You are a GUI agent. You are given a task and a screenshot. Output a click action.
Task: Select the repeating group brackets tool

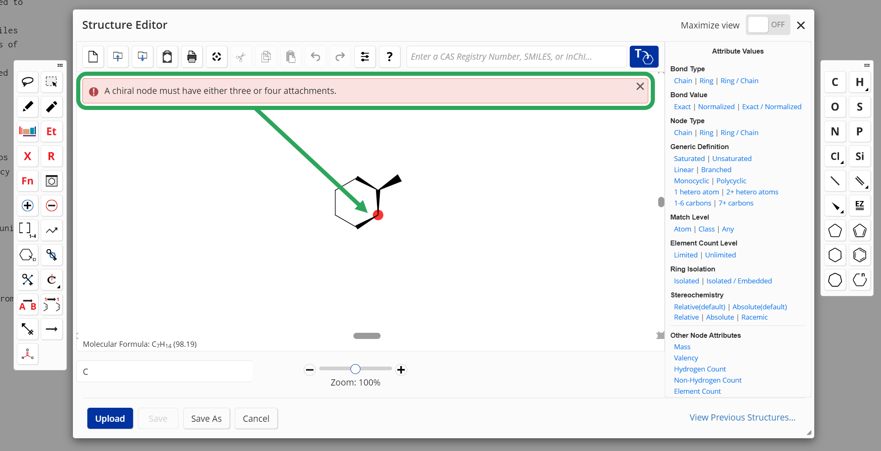28,230
